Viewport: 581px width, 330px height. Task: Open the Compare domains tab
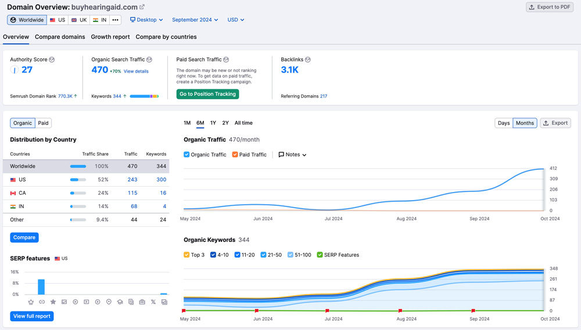click(60, 37)
